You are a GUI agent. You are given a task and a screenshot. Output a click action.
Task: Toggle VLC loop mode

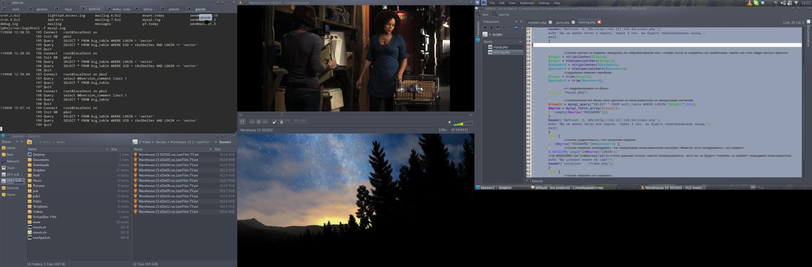point(297,122)
